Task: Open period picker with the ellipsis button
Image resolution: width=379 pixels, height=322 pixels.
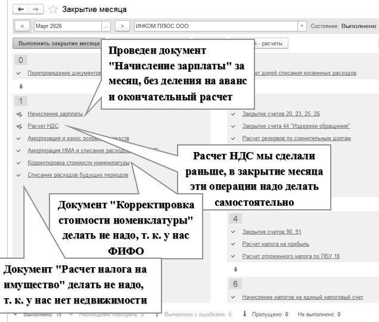Action: coord(106,26)
